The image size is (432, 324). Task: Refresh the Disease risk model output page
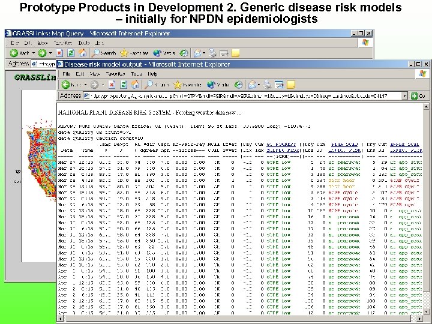(x=124, y=85)
